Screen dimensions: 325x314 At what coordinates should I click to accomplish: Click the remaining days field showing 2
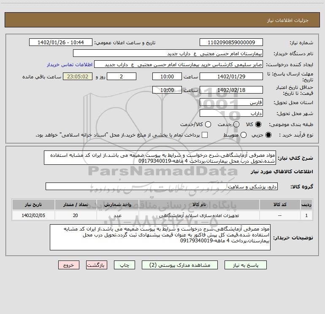tap(122, 76)
